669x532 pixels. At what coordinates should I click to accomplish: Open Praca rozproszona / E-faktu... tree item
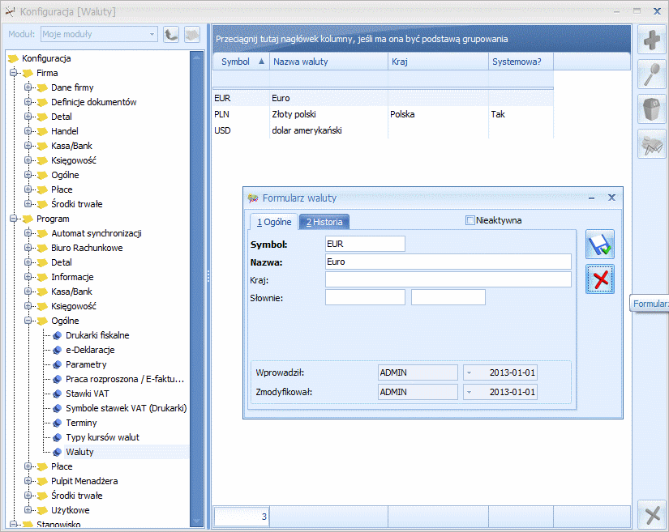pyautogui.click(x=125, y=379)
